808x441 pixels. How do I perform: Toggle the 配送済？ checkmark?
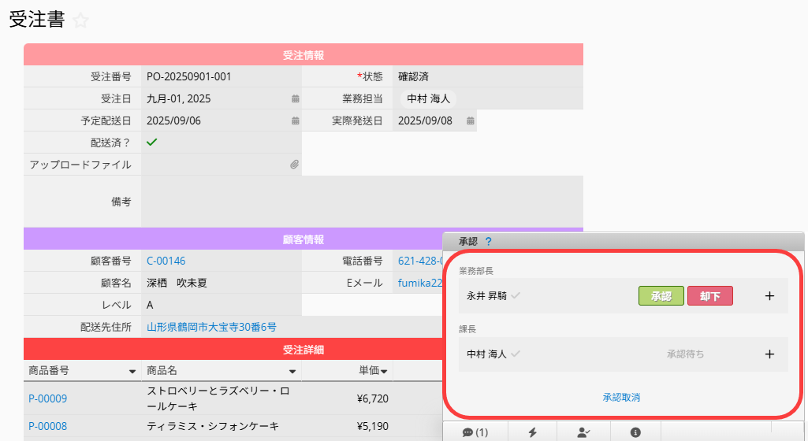(152, 143)
